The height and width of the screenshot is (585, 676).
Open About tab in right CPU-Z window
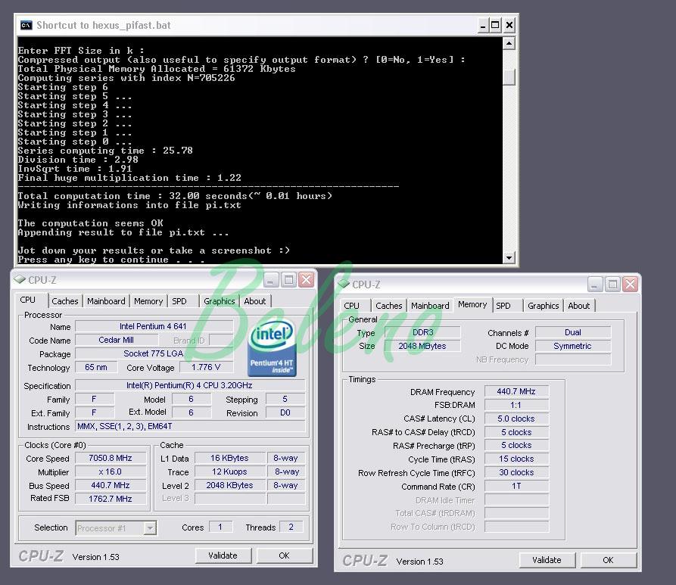click(578, 305)
